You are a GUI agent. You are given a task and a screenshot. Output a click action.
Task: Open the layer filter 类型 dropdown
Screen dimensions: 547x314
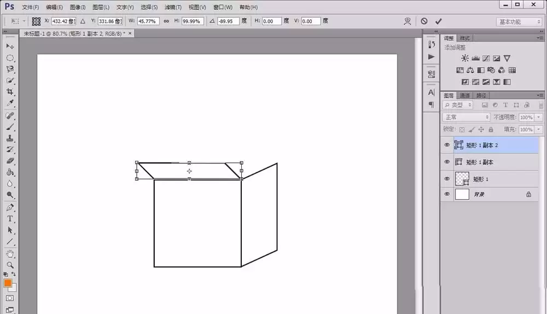click(458, 105)
